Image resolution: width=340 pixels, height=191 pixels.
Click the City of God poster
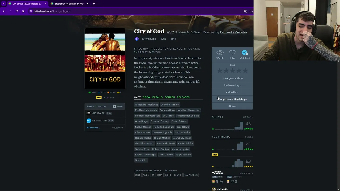pos(105,58)
